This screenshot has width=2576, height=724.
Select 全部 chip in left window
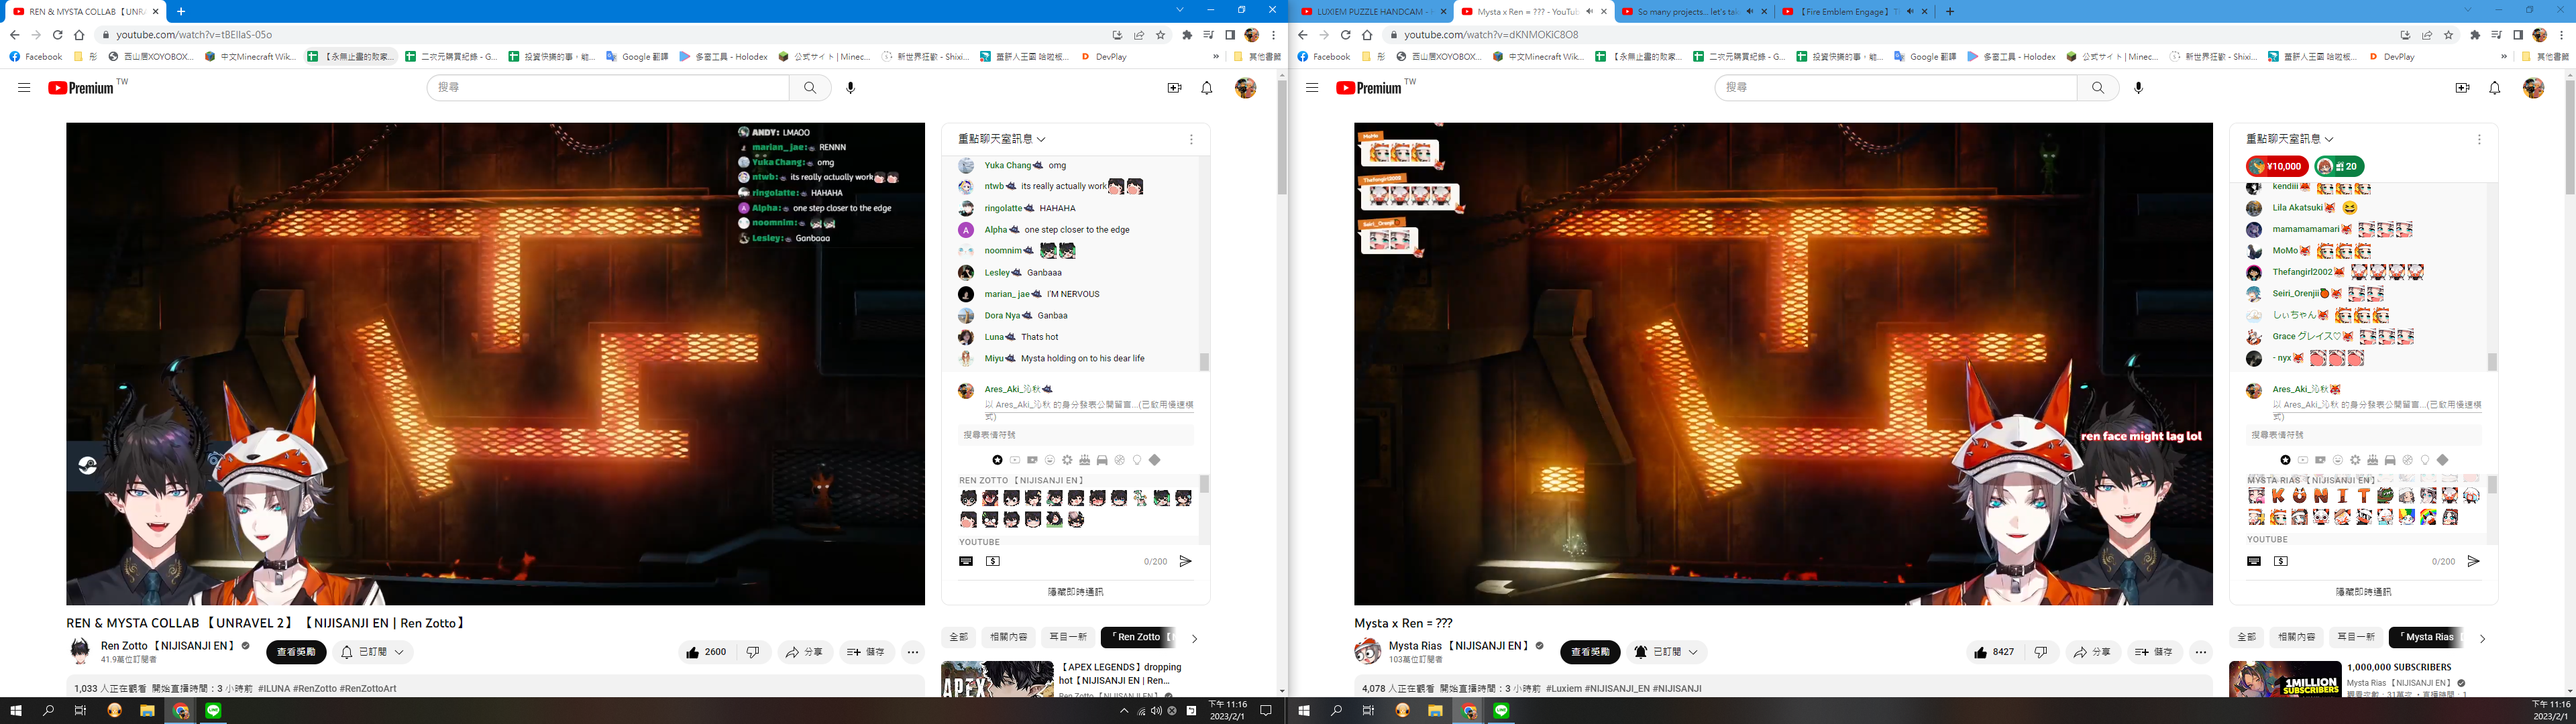[x=958, y=637]
